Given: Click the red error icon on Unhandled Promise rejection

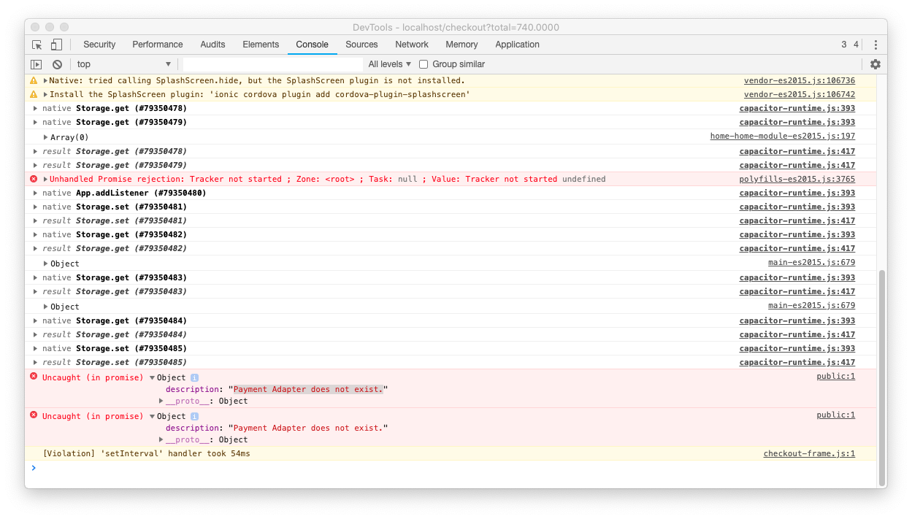Looking at the screenshot, I should pos(34,179).
